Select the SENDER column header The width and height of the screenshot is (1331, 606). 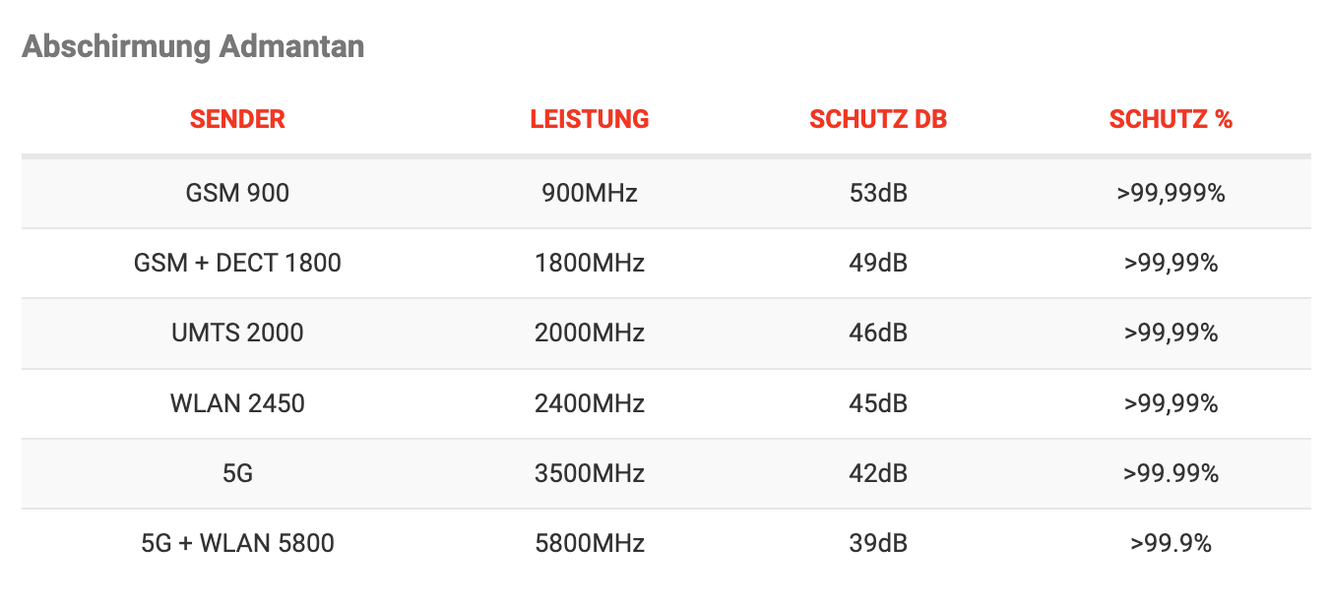pyautogui.click(x=237, y=119)
